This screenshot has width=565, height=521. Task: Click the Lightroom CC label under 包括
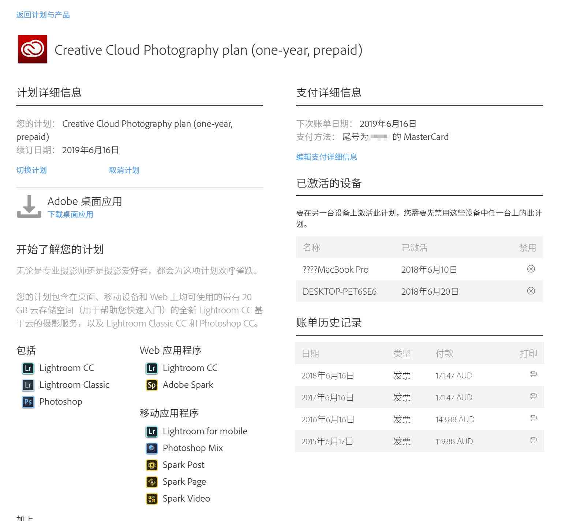click(x=67, y=368)
